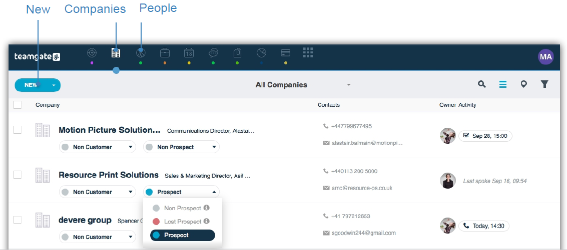Image resolution: width=567 pixels, height=250 pixels.
Task: Click building icon beside Resource Print Solutions
Action: tap(43, 175)
